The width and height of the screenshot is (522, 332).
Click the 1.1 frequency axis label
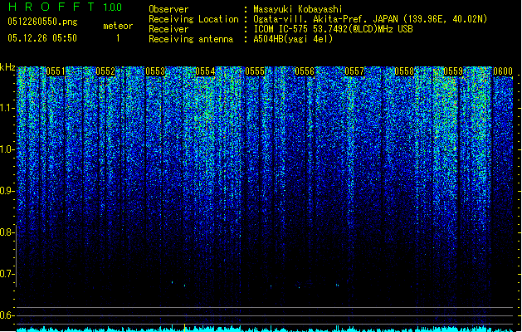click(7, 108)
